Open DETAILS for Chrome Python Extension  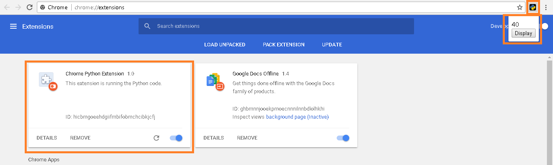pyautogui.click(x=47, y=138)
